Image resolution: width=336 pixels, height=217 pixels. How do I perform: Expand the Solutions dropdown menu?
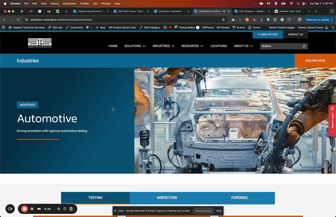[x=135, y=46]
